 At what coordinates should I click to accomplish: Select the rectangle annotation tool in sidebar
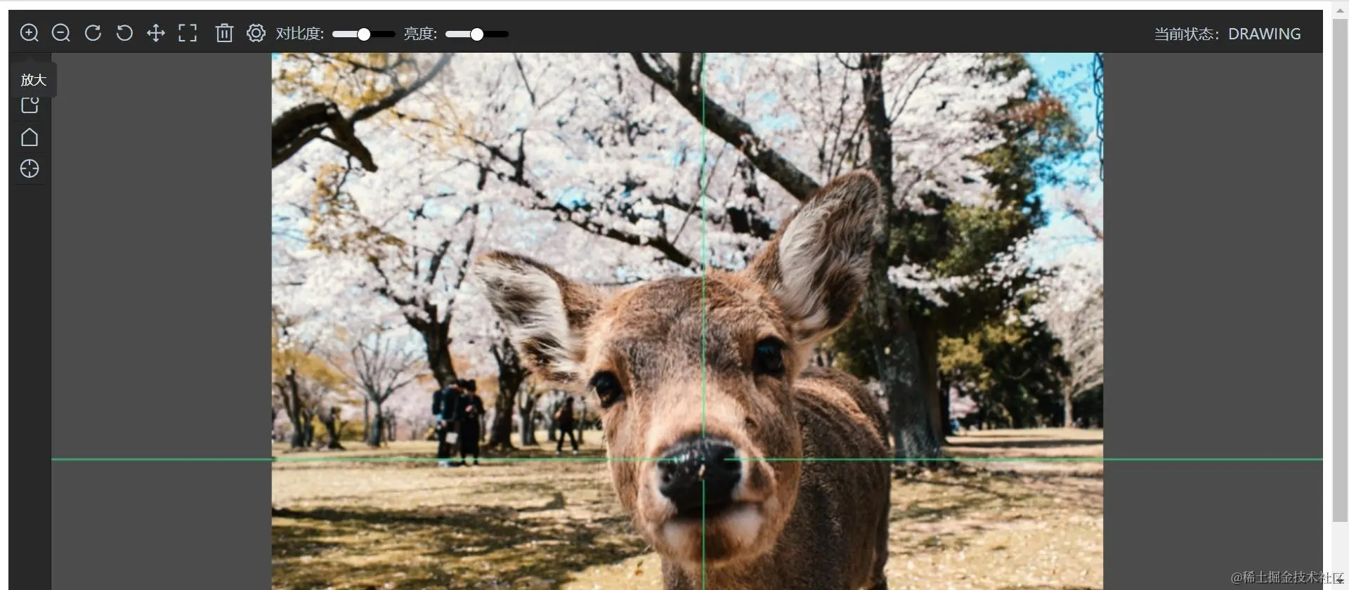point(30,105)
